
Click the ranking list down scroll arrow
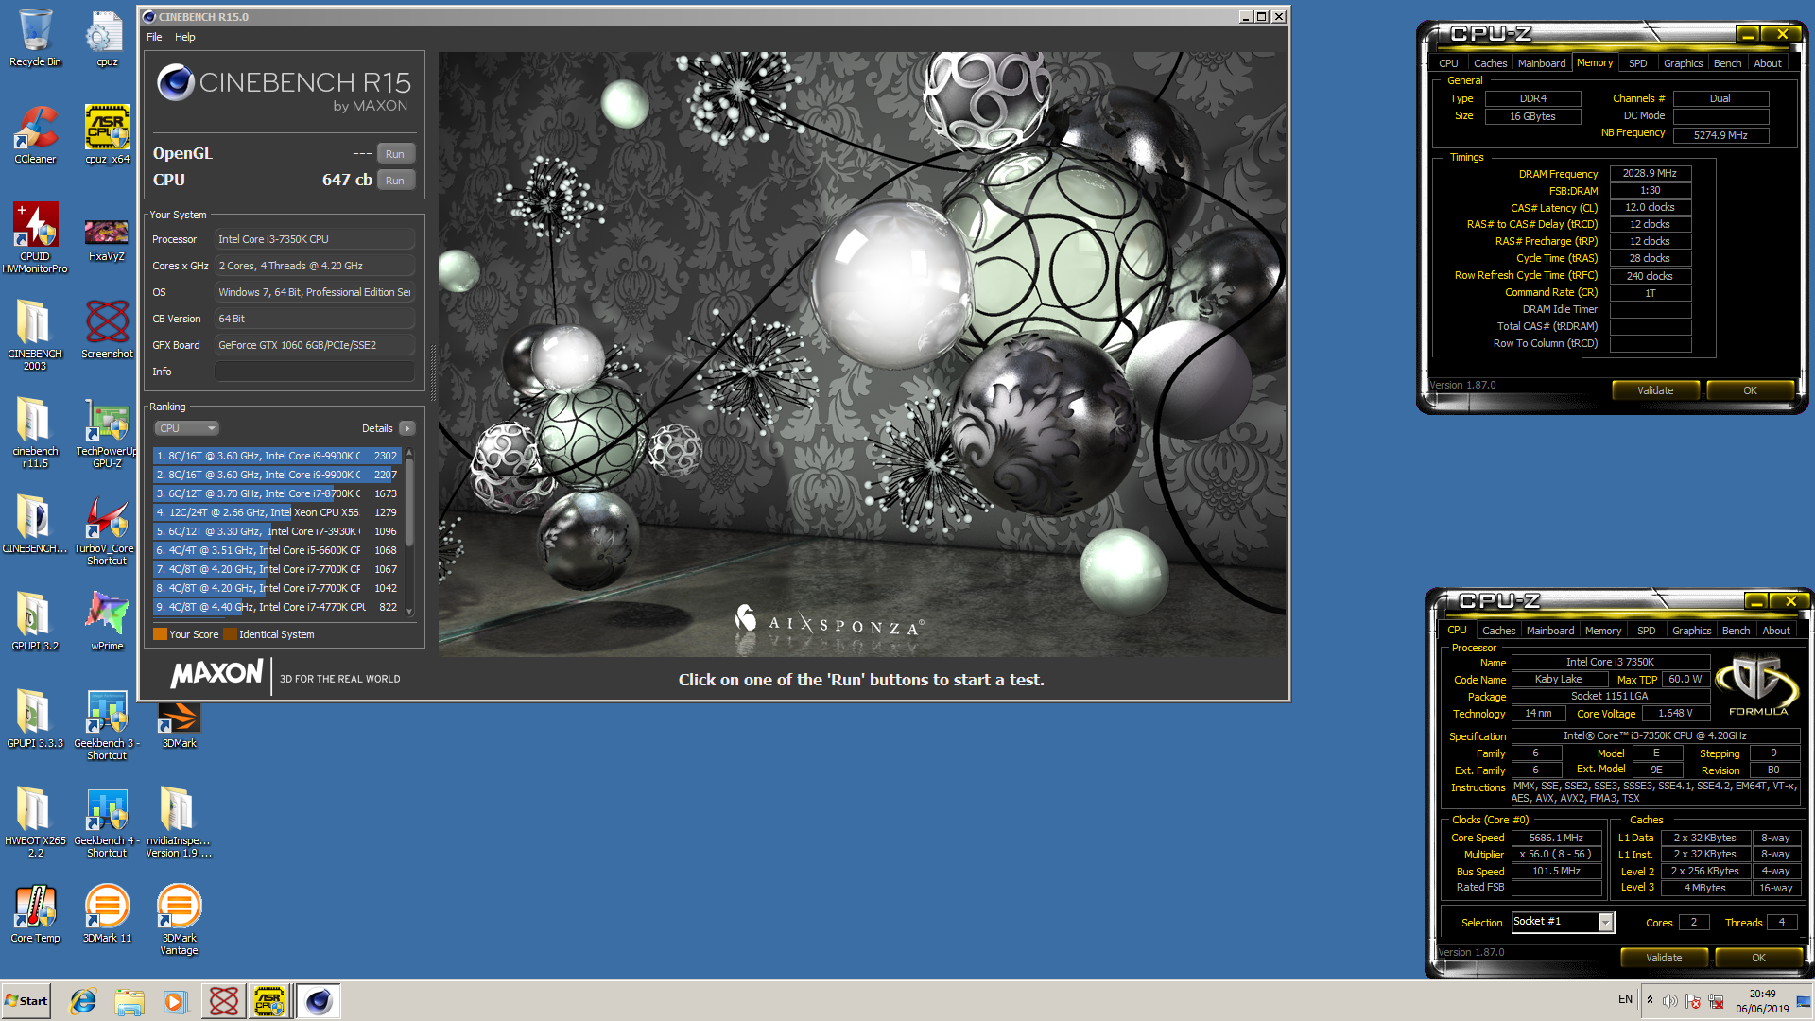point(409,612)
